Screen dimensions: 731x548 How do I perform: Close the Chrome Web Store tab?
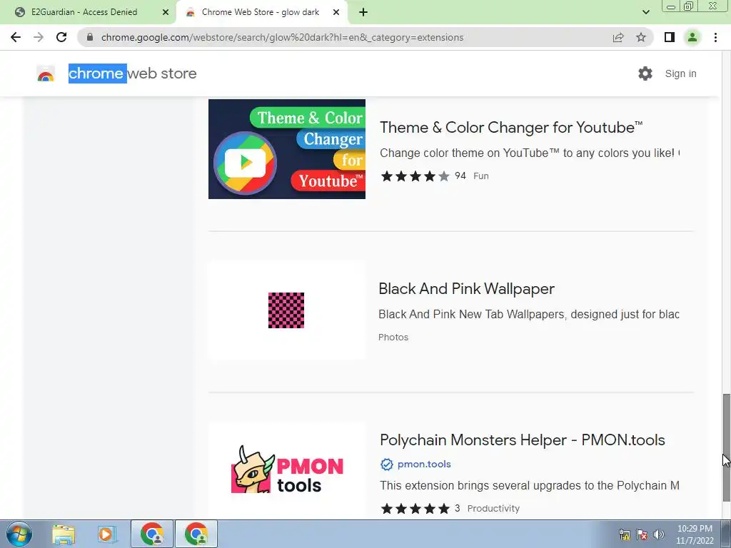click(336, 12)
